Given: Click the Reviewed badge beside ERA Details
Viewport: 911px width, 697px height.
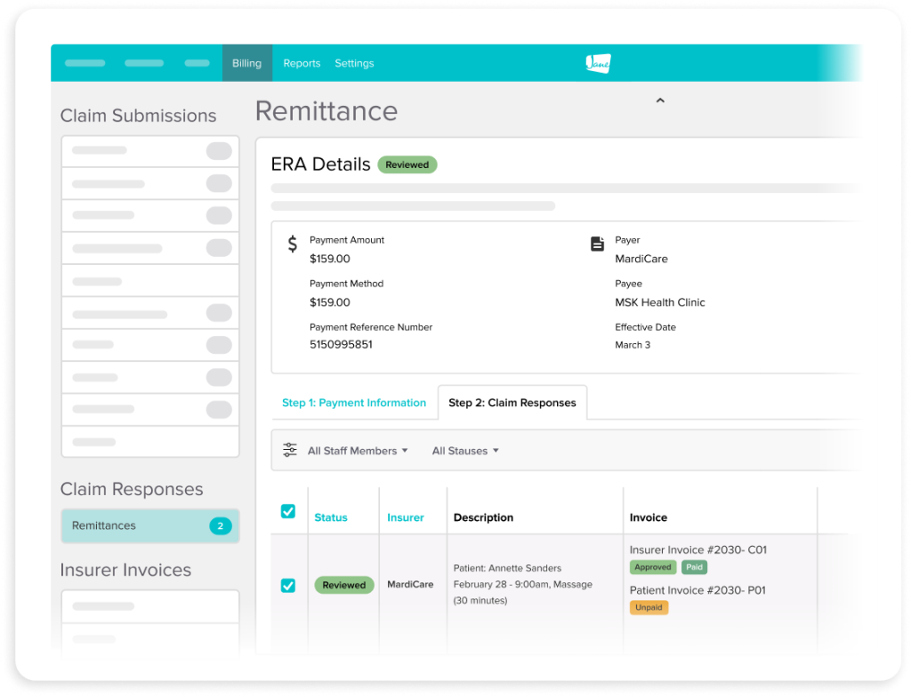Looking at the screenshot, I should tap(407, 164).
